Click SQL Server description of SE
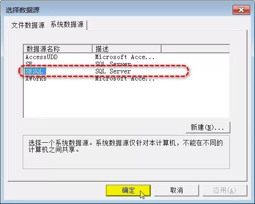The image size is (255, 204). click(113, 64)
